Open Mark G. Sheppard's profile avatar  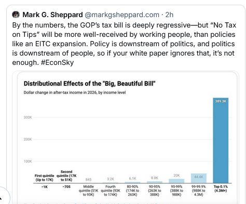pyautogui.click(x=16, y=15)
